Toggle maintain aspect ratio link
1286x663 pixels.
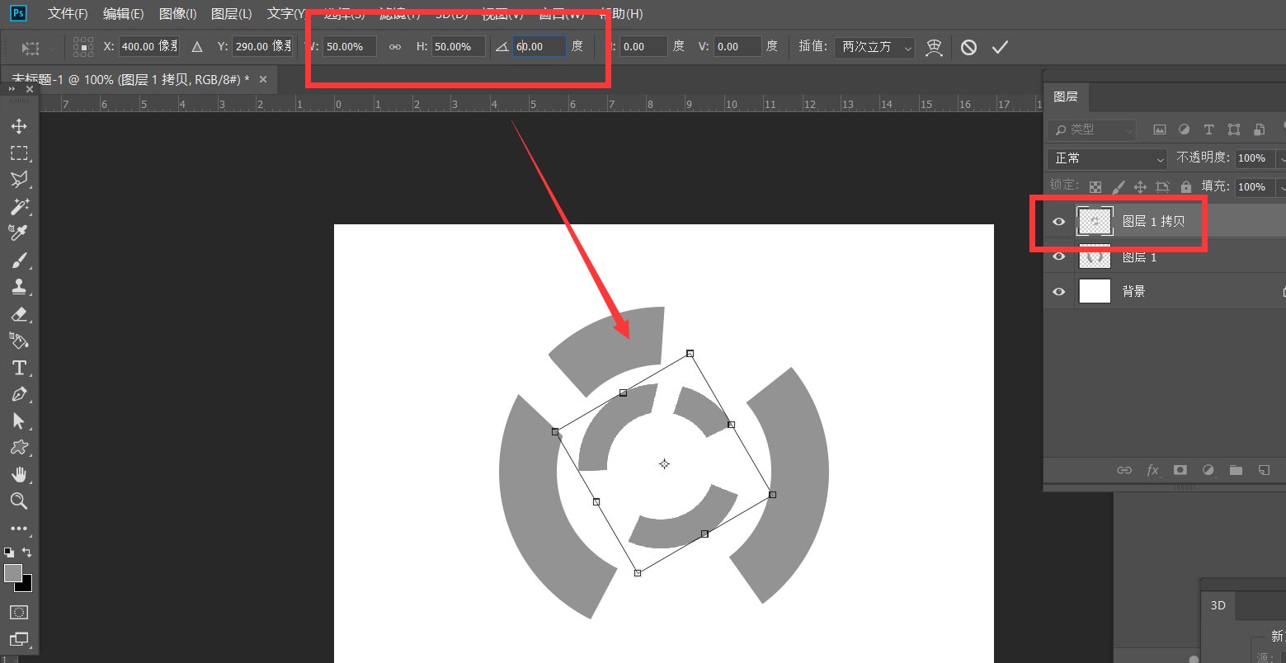tap(395, 47)
